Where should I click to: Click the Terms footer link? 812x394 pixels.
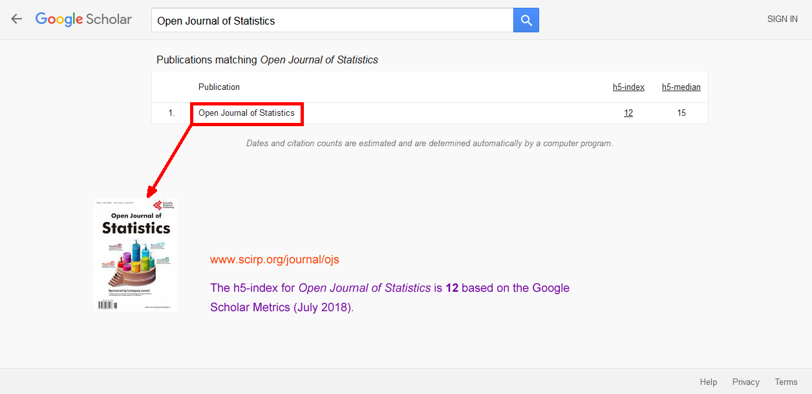(x=786, y=382)
